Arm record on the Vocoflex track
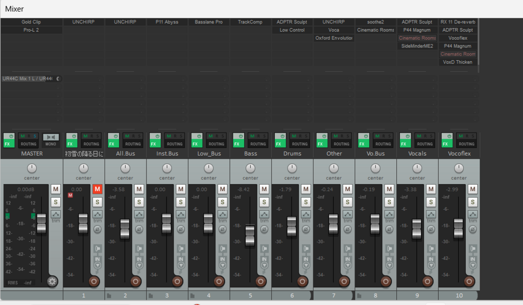The height and width of the screenshot is (305, 523). 469,282
